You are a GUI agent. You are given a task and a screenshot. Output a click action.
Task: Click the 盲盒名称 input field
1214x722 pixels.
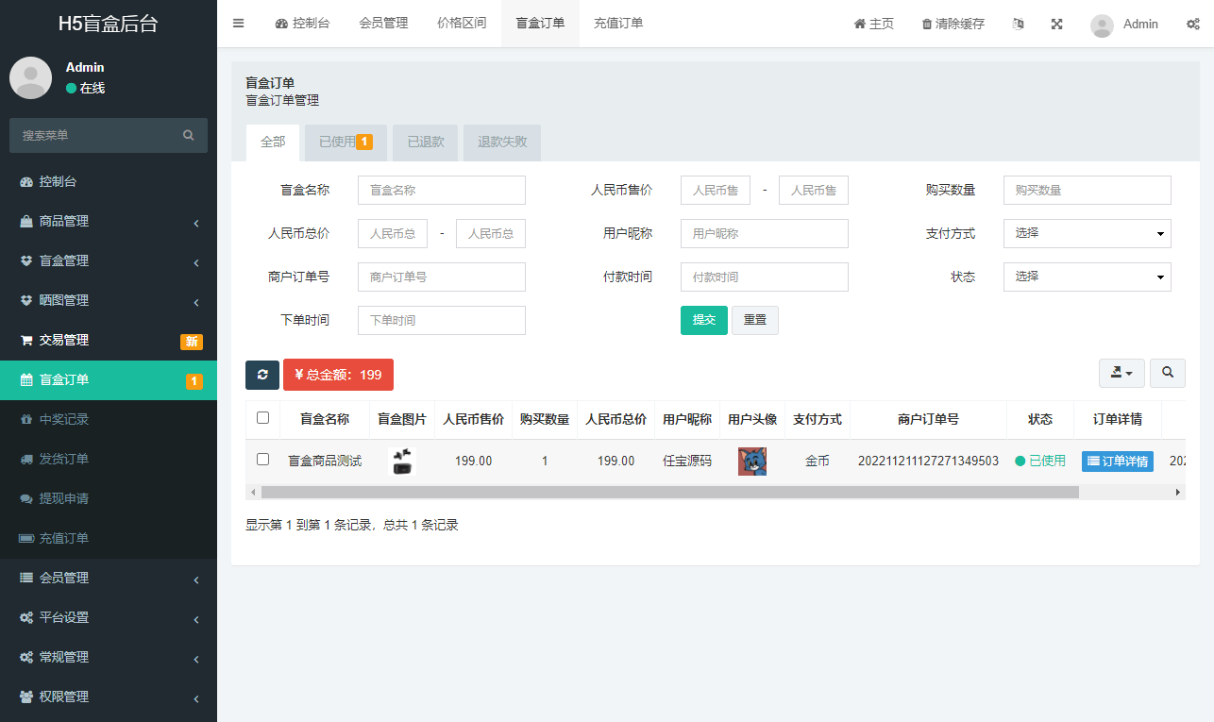click(x=441, y=190)
